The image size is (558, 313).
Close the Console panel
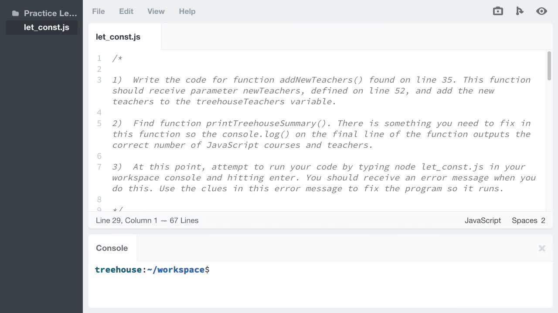click(x=542, y=248)
